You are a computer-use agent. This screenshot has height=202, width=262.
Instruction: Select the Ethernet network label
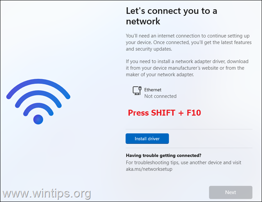[153, 90]
